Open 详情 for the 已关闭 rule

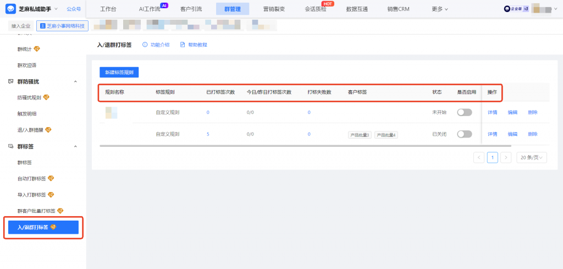pos(492,134)
